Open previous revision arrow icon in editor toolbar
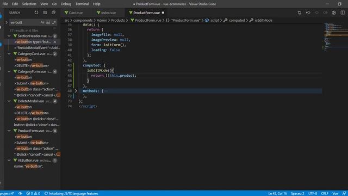 click(308, 13)
